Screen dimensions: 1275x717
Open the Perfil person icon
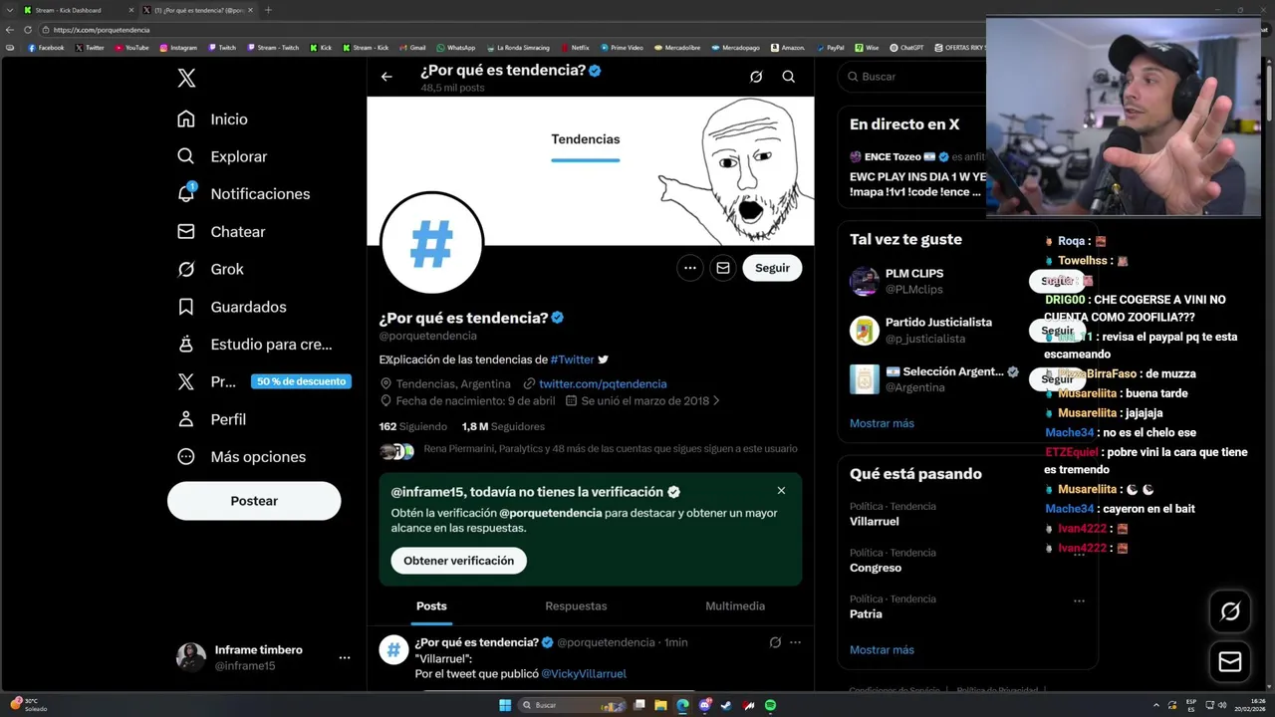click(x=186, y=419)
